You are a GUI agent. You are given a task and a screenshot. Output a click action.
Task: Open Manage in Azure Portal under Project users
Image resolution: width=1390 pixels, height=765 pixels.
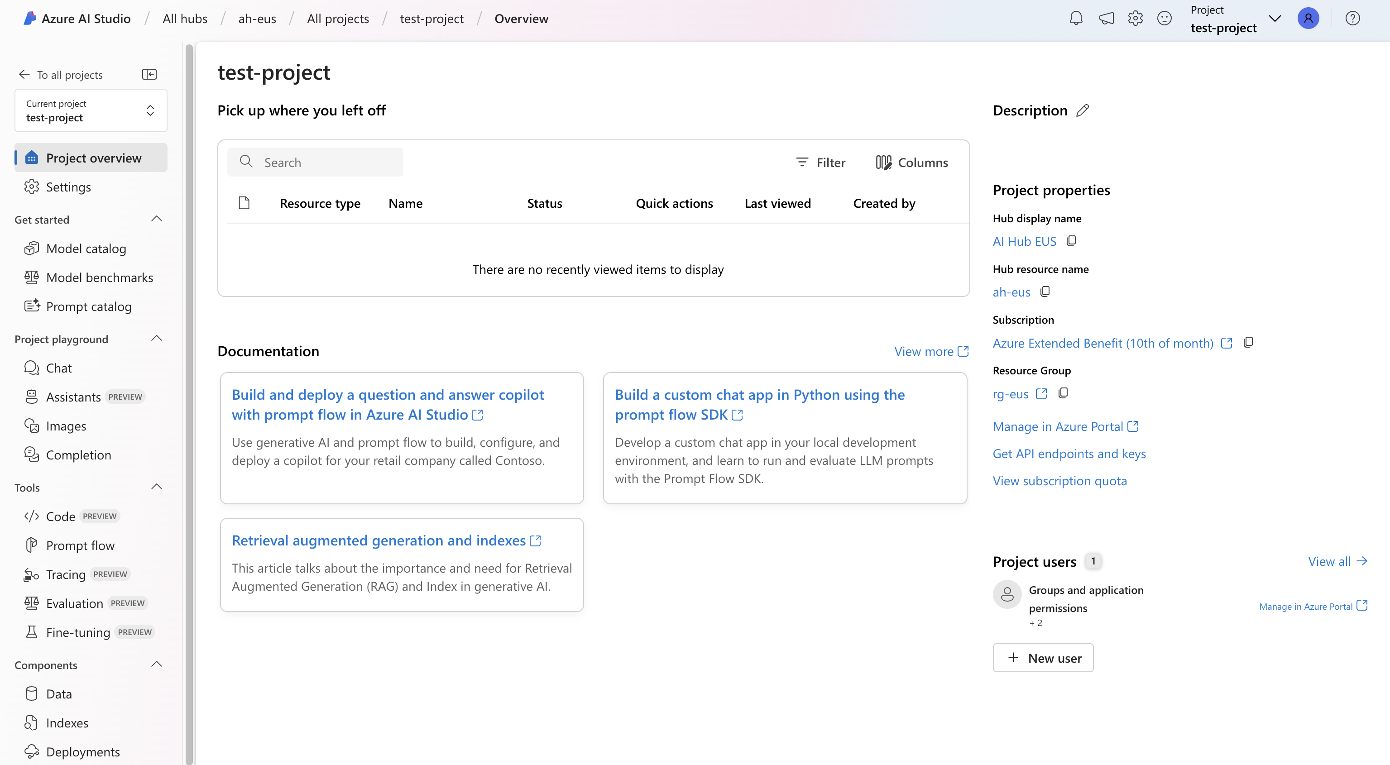click(x=1313, y=606)
